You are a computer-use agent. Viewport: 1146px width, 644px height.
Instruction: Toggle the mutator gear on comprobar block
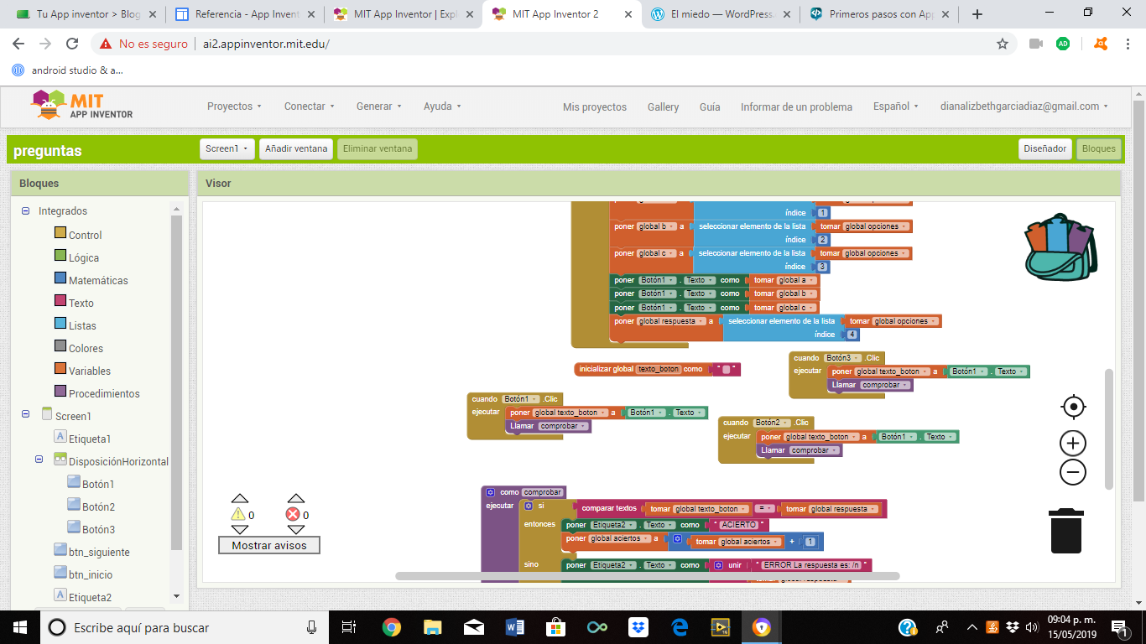point(491,492)
